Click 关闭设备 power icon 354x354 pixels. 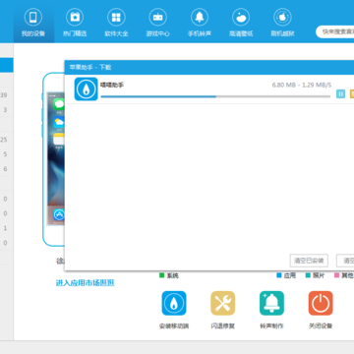[x=321, y=303]
